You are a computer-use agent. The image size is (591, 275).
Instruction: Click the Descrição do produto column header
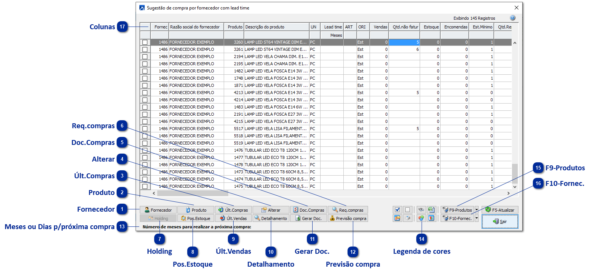coord(276,27)
